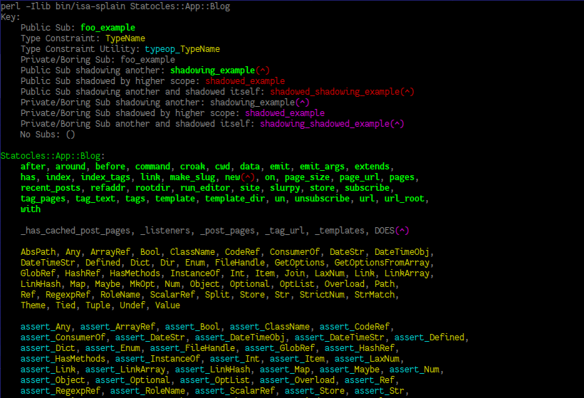The height and width of the screenshot is (398, 584).
Task: Click the 'slurpy' sub name
Action: click(285, 188)
